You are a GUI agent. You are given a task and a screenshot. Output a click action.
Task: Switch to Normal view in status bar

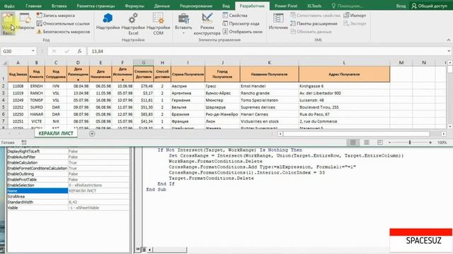tap(353, 143)
